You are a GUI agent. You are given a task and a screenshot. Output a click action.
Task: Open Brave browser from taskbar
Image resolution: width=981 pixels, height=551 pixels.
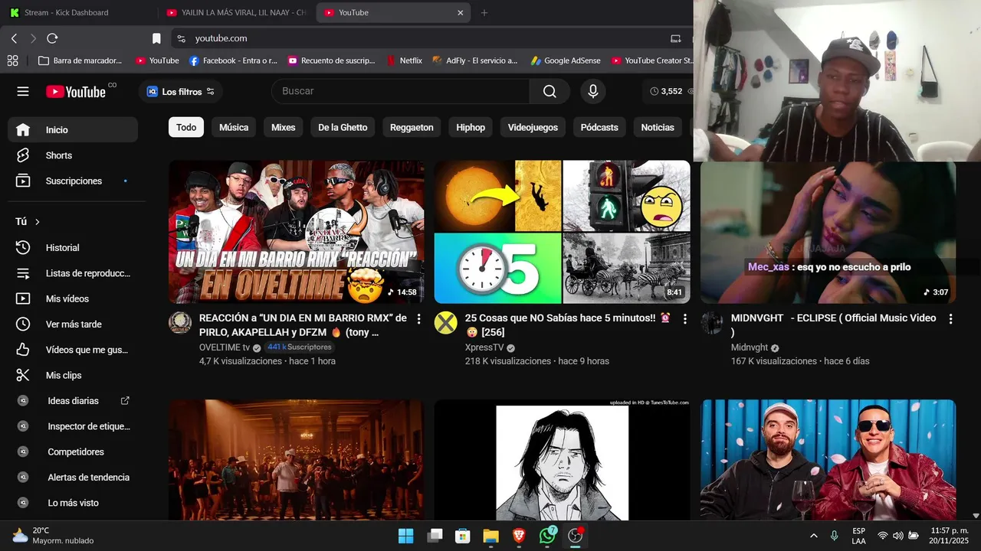(519, 536)
